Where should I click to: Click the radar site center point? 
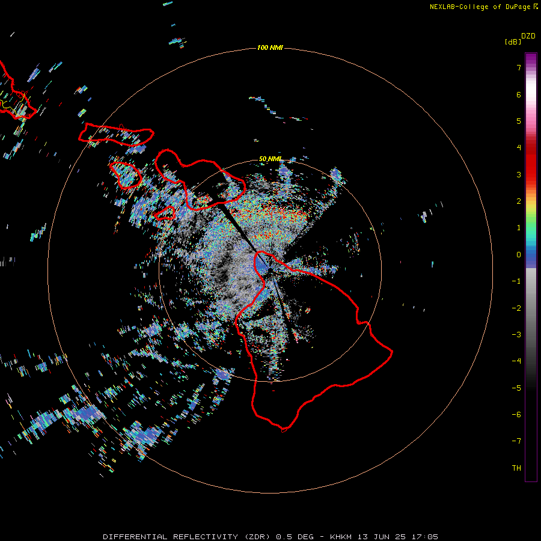click(270, 270)
